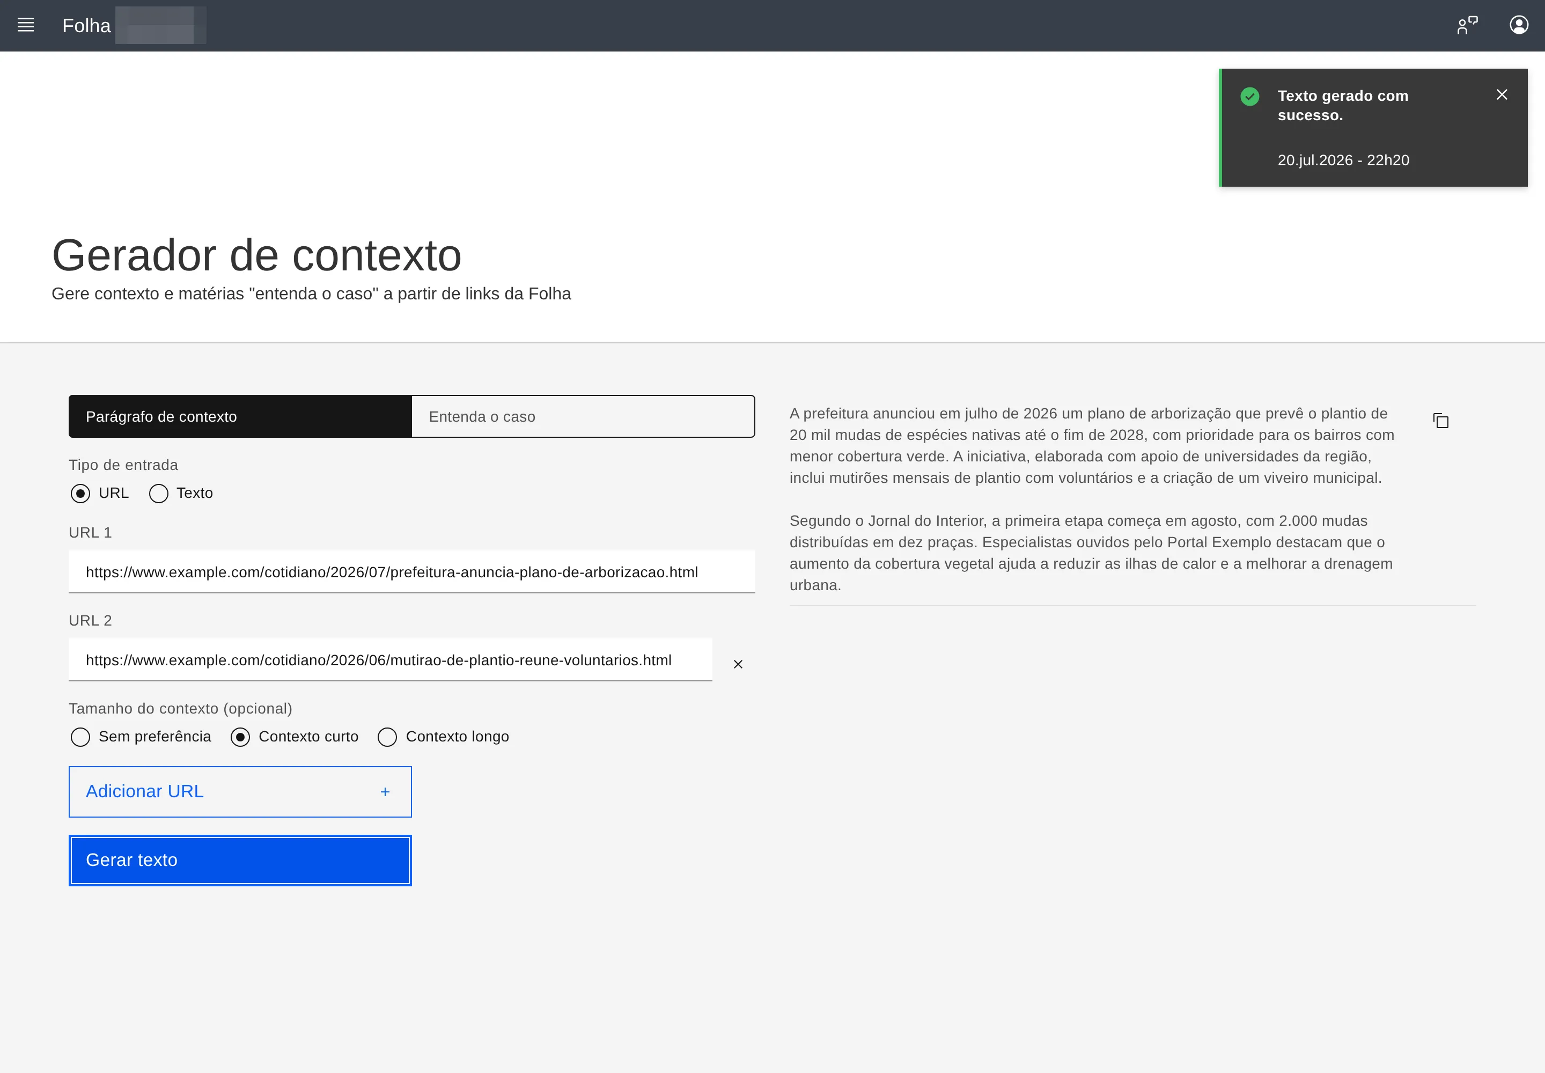Open the hamburger navigation menu
This screenshot has width=1545, height=1073.
point(26,26)
